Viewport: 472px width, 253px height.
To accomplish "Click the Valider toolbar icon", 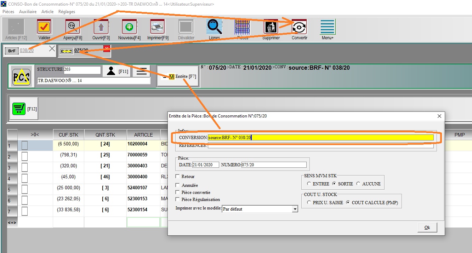I will 44,27.
